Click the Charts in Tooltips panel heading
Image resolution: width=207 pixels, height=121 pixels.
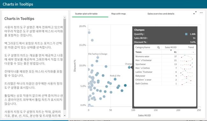click(x=19, y=19)
